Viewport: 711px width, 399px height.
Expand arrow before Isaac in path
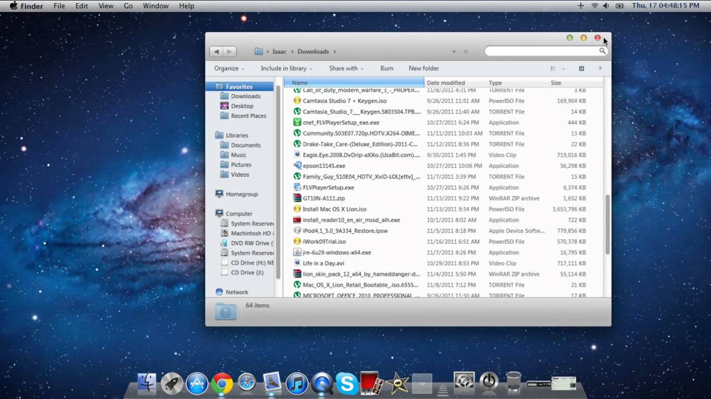click(268, 52)
